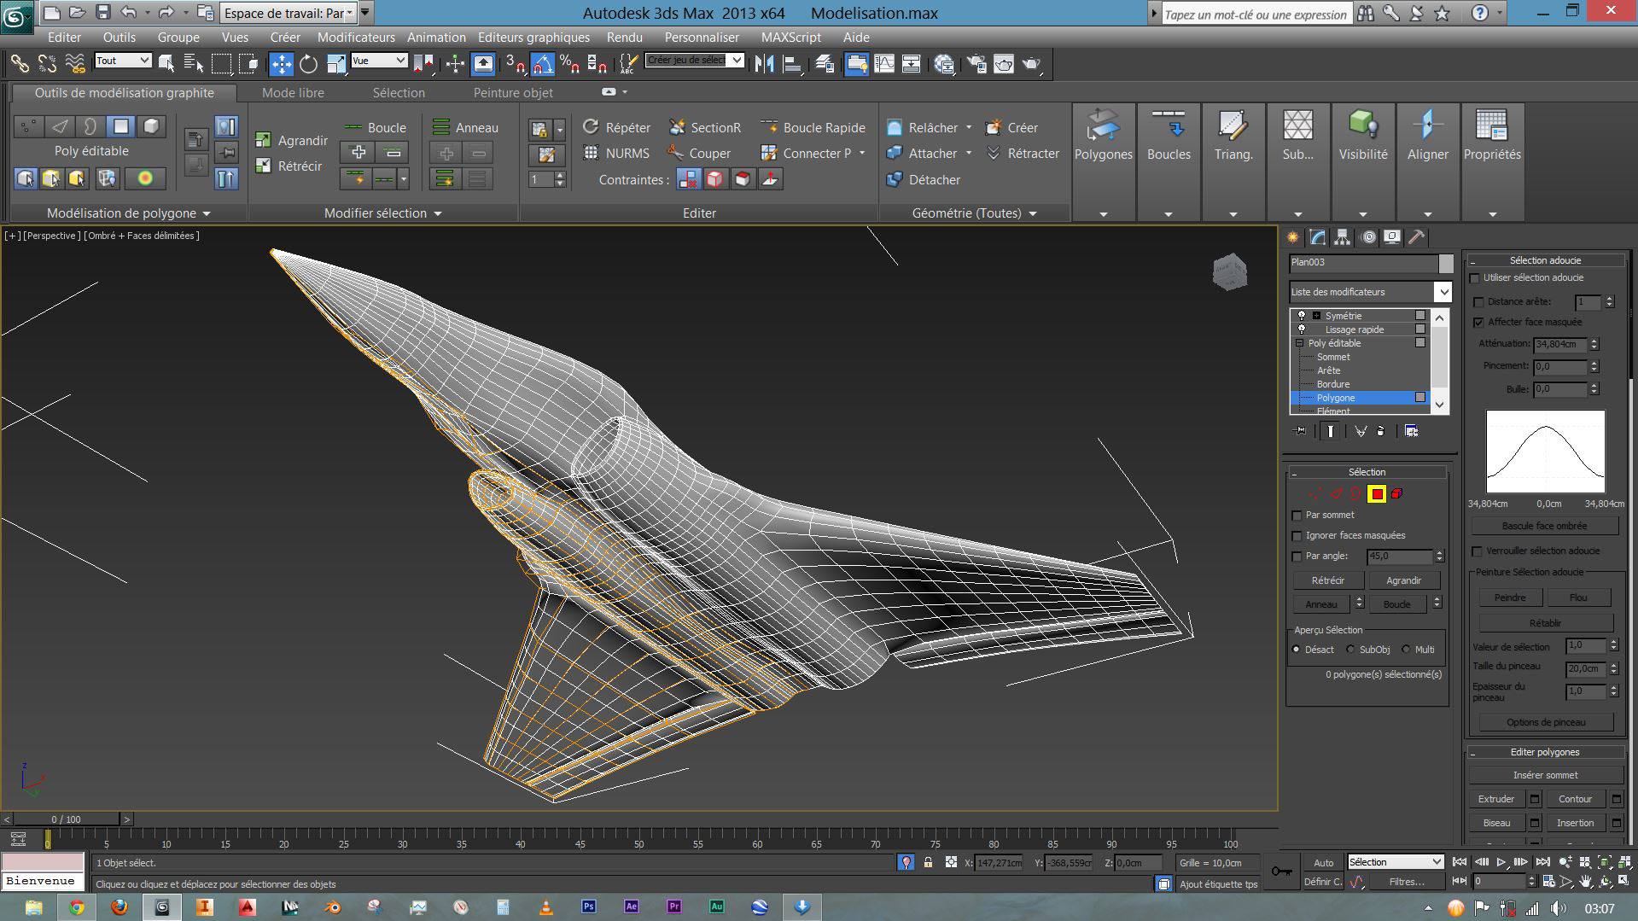Viewport: 1638px width, 921px height.
Task: Select the rotate tool in main toolbar
Action: pos(308,64)
